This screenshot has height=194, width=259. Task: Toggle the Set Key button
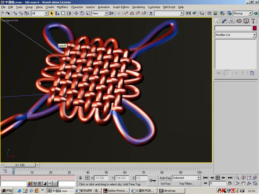(165, 183)
